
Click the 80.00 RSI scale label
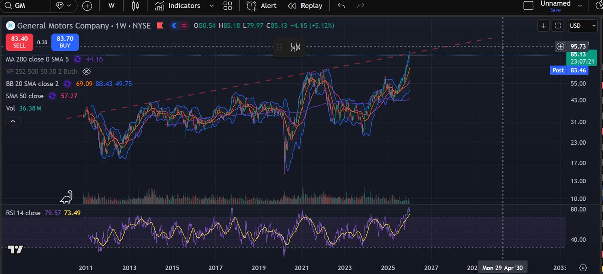tap(579, 209)
